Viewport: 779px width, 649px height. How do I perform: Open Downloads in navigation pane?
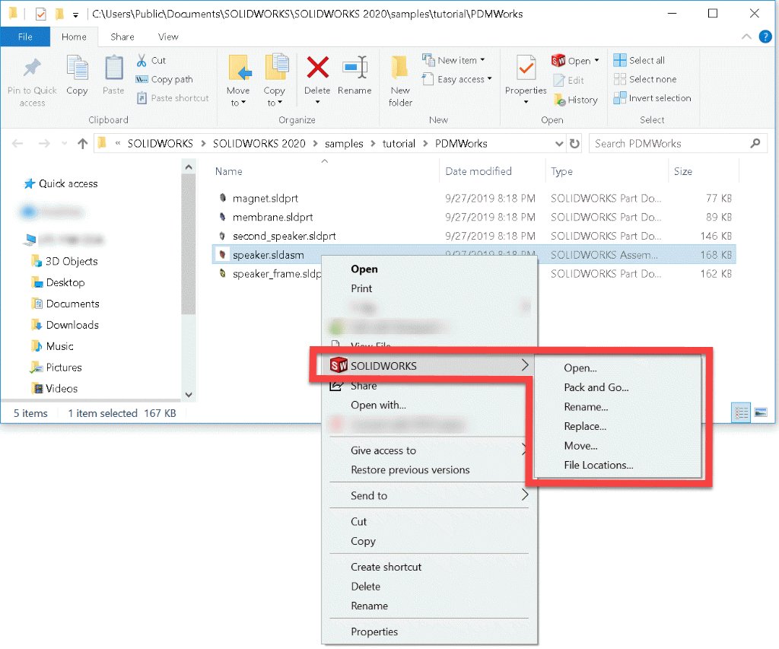[72, 325]
